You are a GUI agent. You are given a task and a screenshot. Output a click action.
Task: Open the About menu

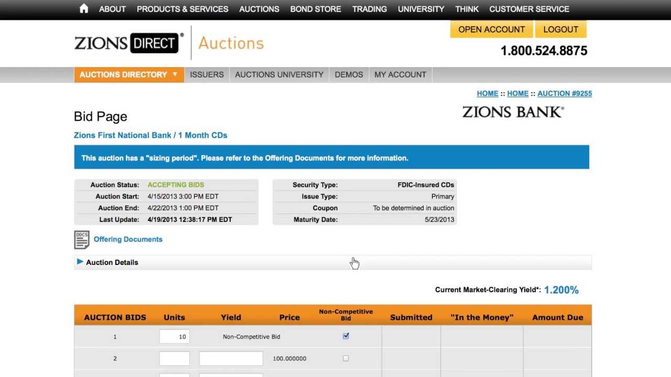(112, 9)
